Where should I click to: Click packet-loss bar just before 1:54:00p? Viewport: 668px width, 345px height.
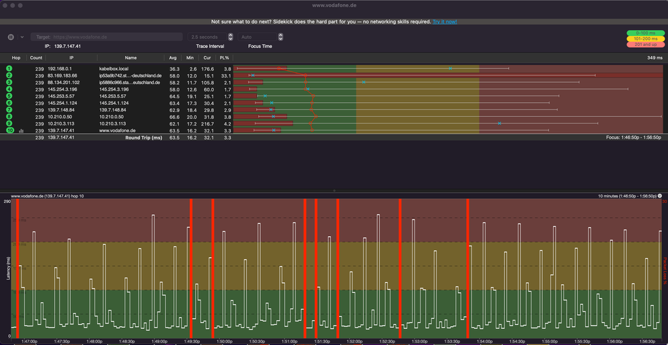(x=467, y=268)
